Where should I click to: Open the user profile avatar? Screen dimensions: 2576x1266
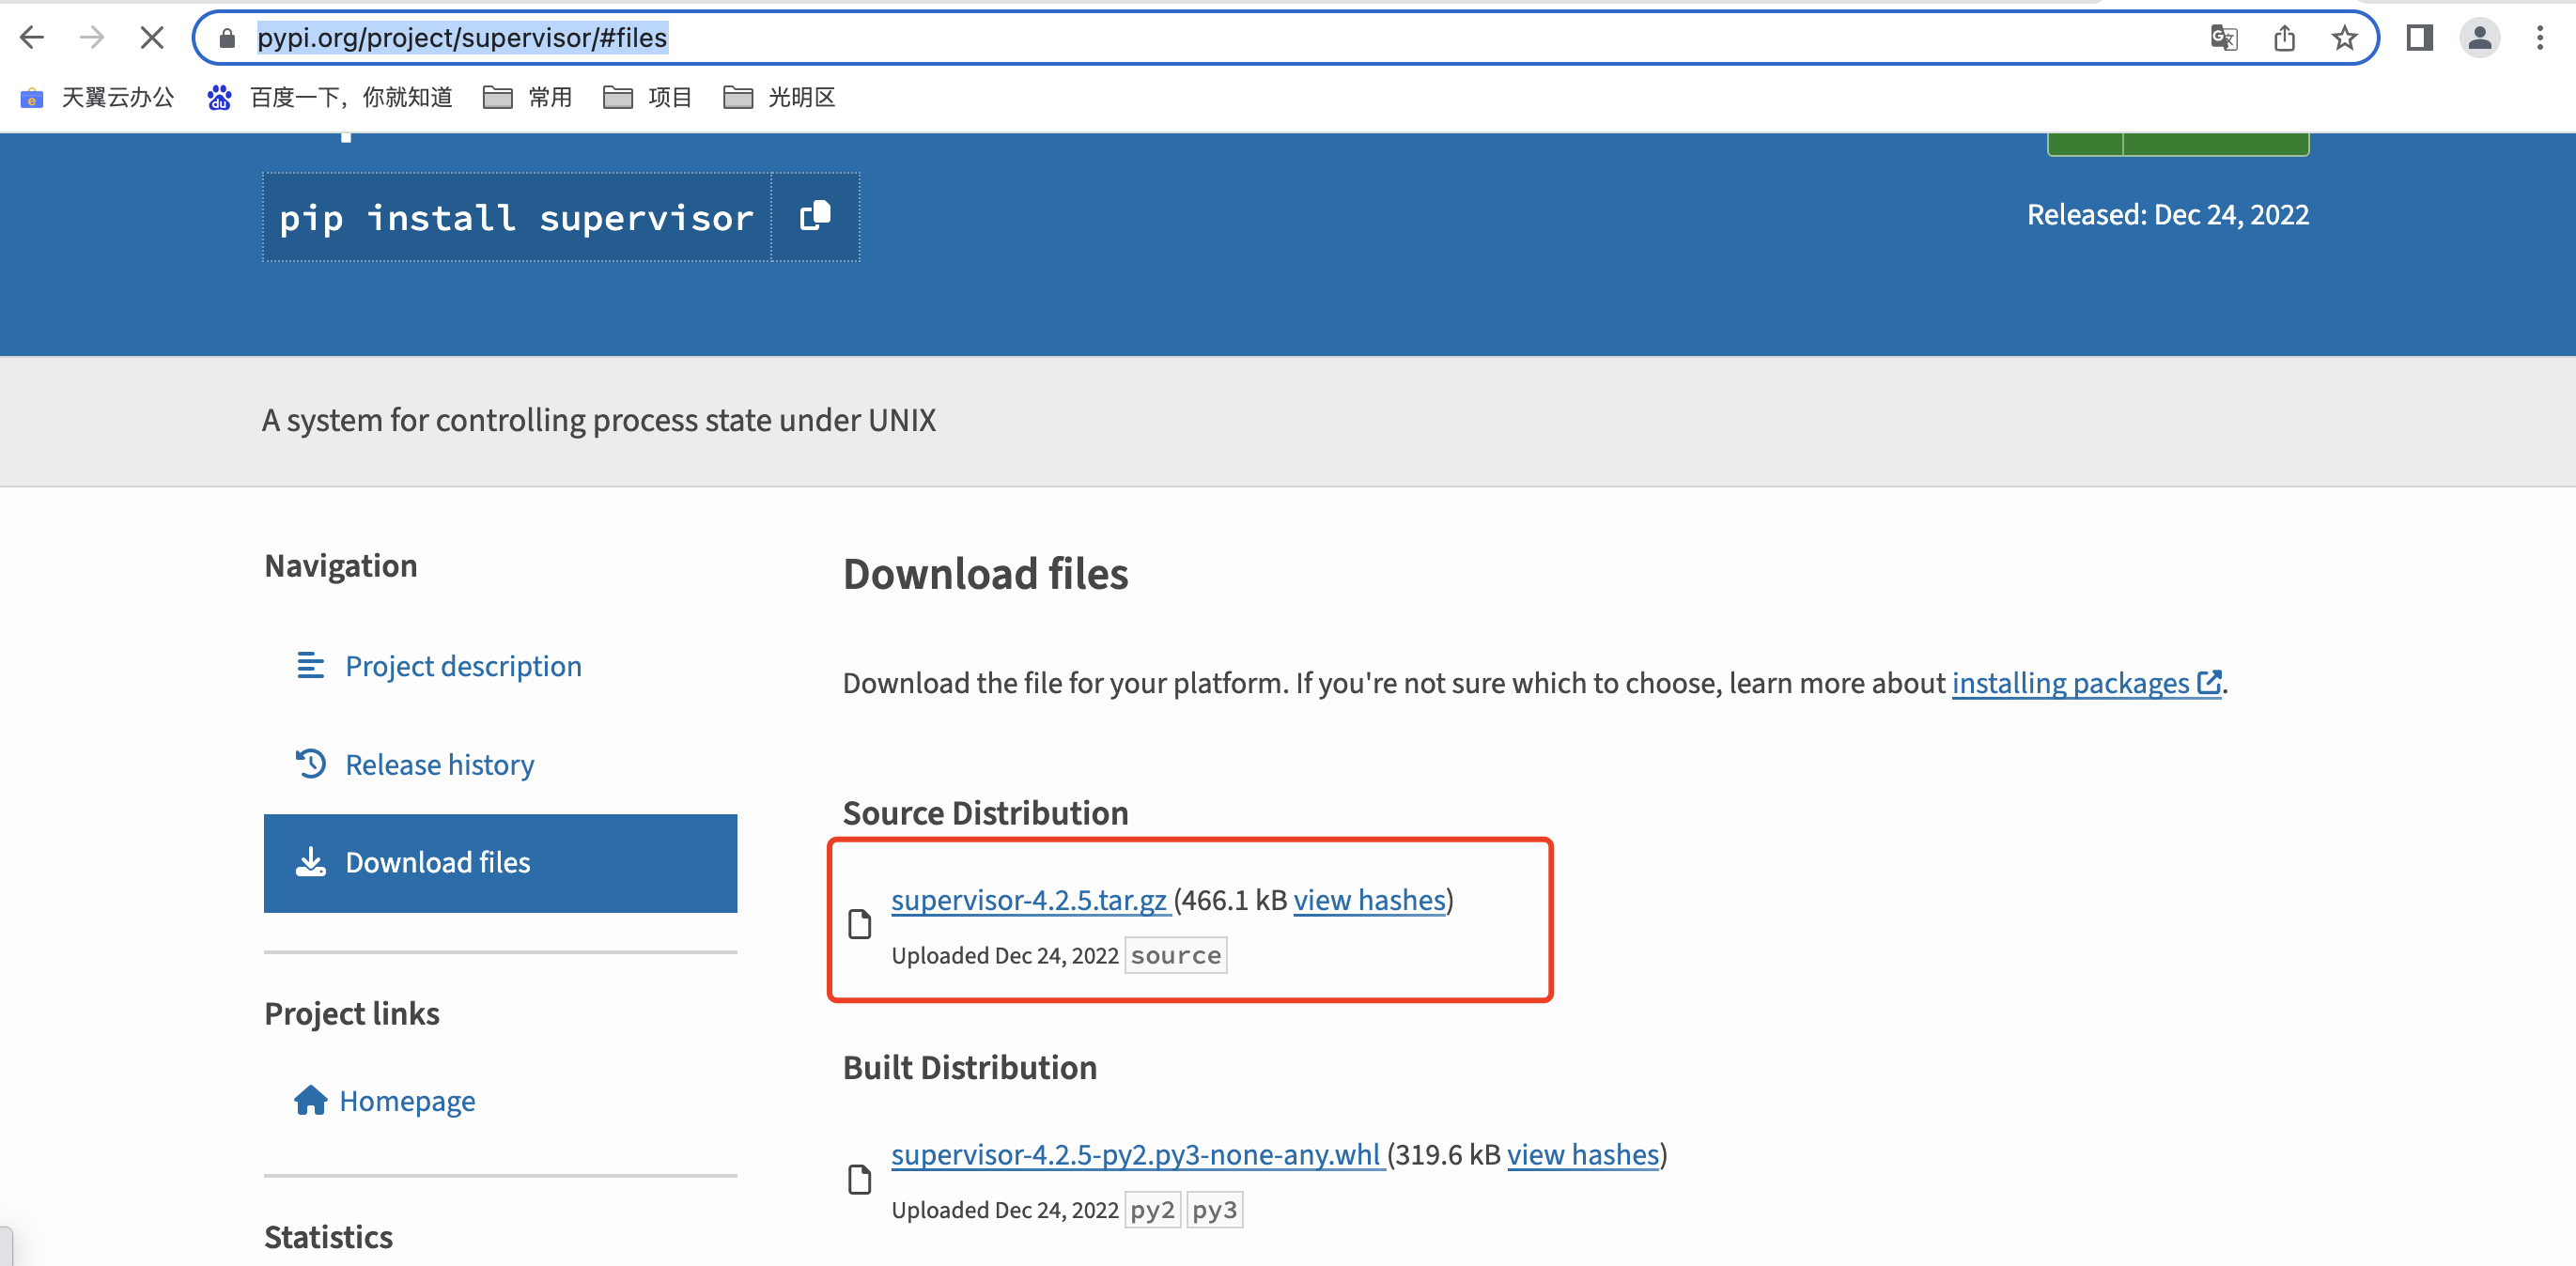click(2479, 38)
